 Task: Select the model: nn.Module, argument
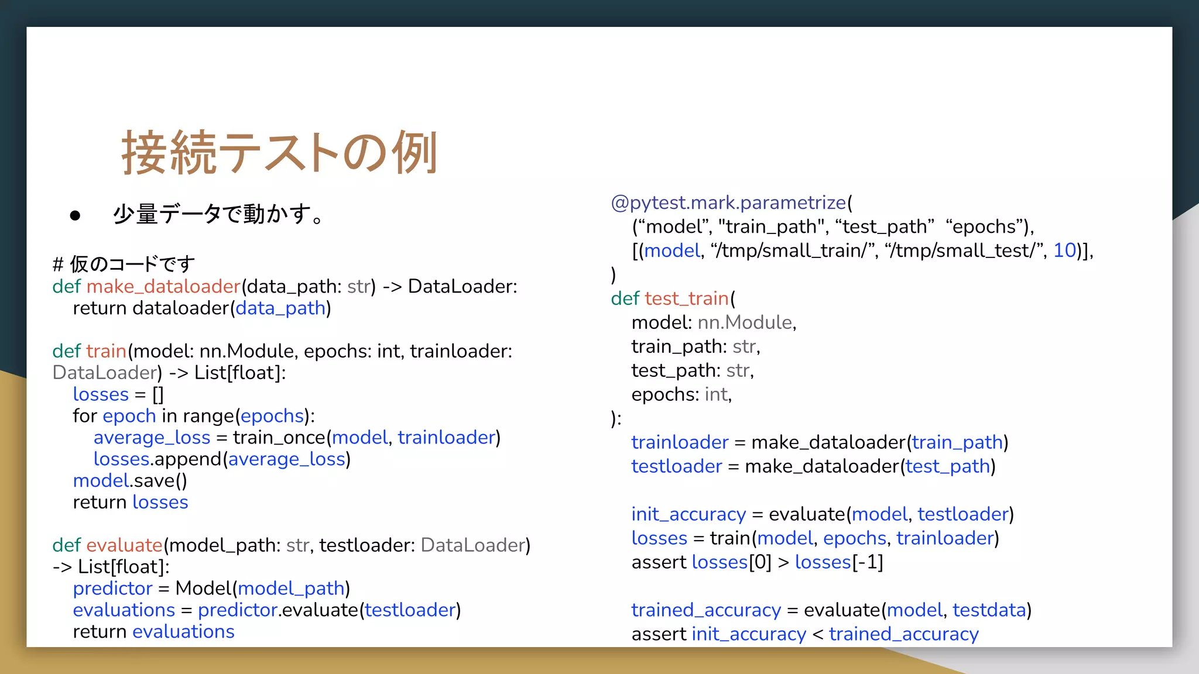[714, 322]
